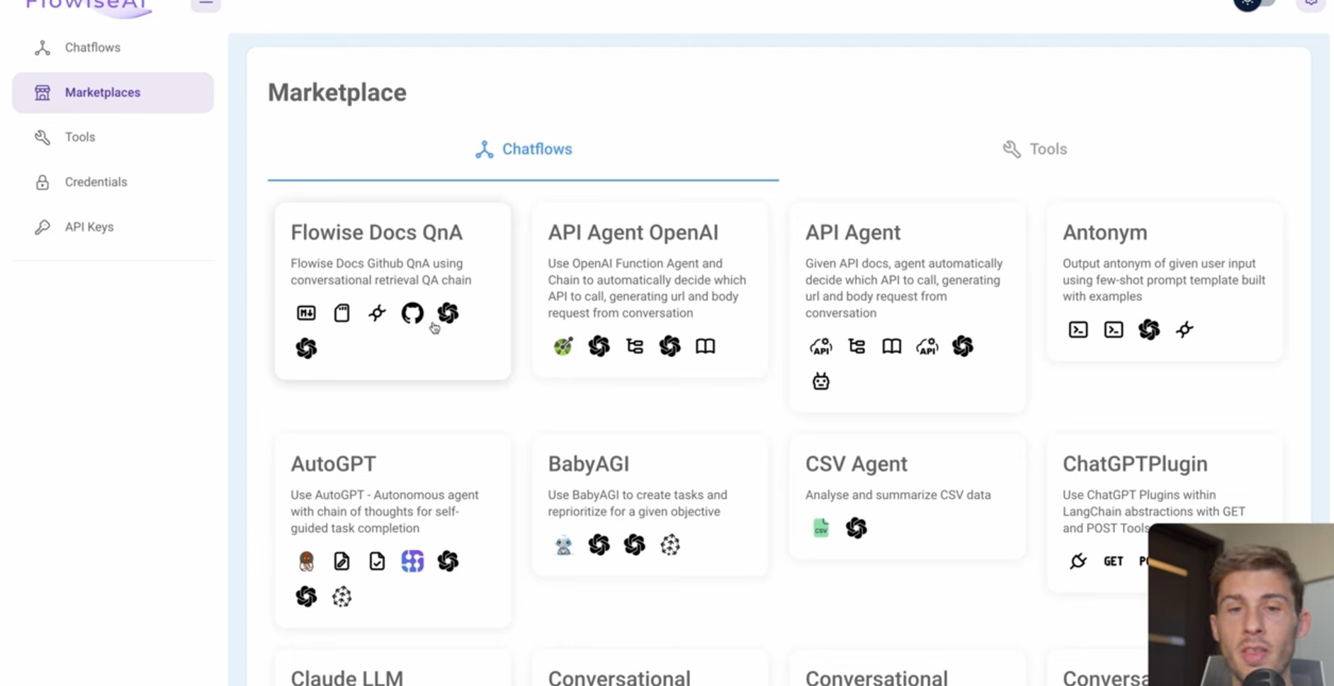Click the Marketplace page heading
The height and width of the screenshot is (686, 1334).
[337, 93]
